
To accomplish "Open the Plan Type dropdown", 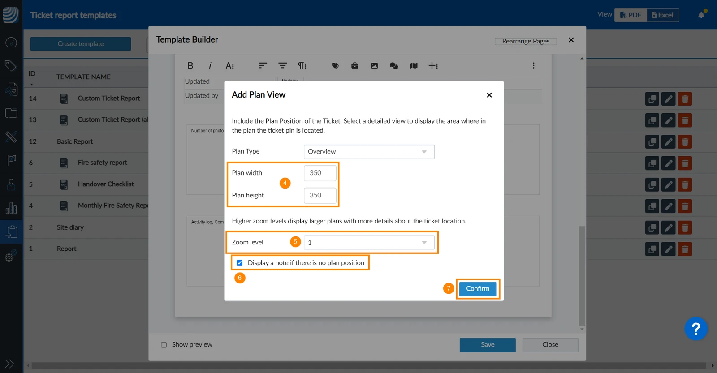I will (369, 152).
